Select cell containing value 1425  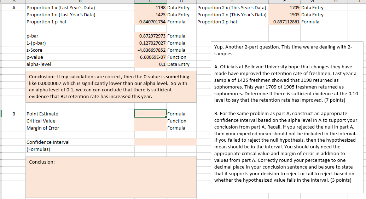150,15
